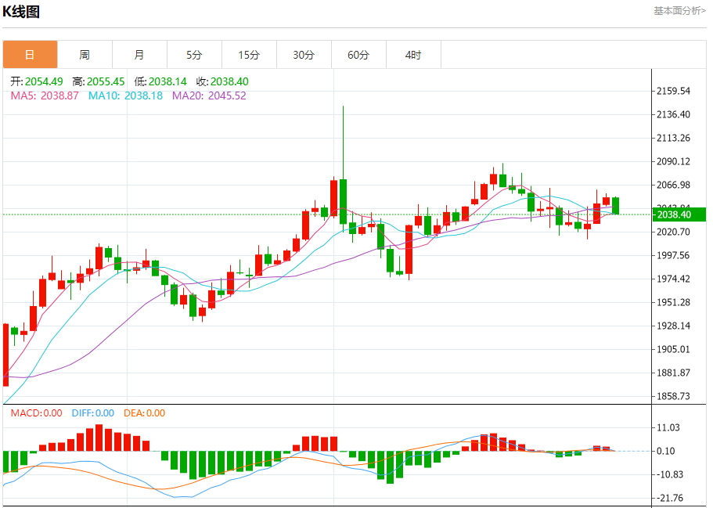Switch to the 月 monthly tab

click(139, 55)
